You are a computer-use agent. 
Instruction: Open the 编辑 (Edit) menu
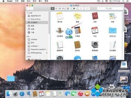(x=23, y=1)
